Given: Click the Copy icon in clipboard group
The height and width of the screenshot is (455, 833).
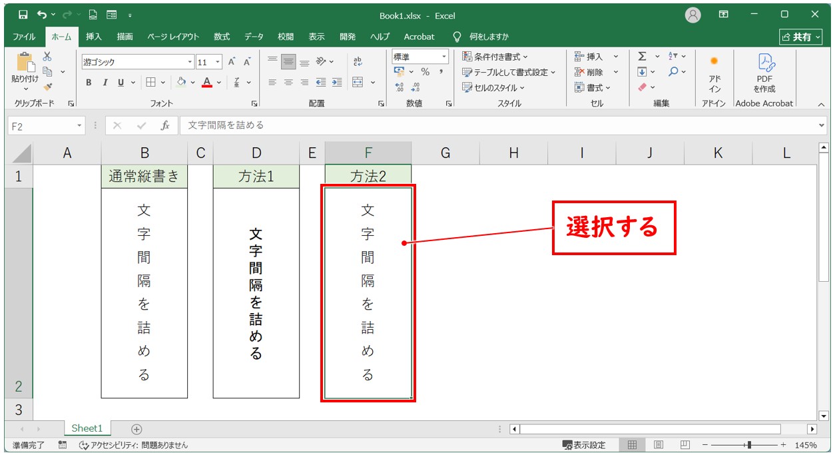Looking at the screenshot, I should [47, 71].
